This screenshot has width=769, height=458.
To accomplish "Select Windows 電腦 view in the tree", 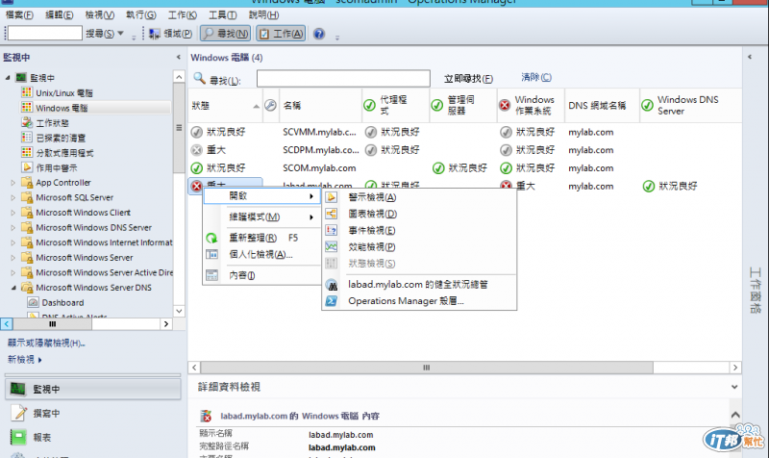I will pyautogui.click(x=62, y=108).
